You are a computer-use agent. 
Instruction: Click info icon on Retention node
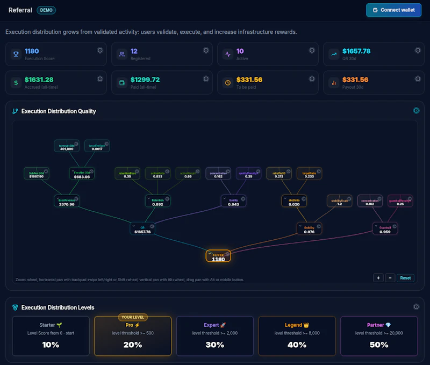[x=167, y=199]
